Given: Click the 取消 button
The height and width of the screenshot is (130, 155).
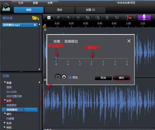Looking at the screenshot, I should tap(103, 78).
